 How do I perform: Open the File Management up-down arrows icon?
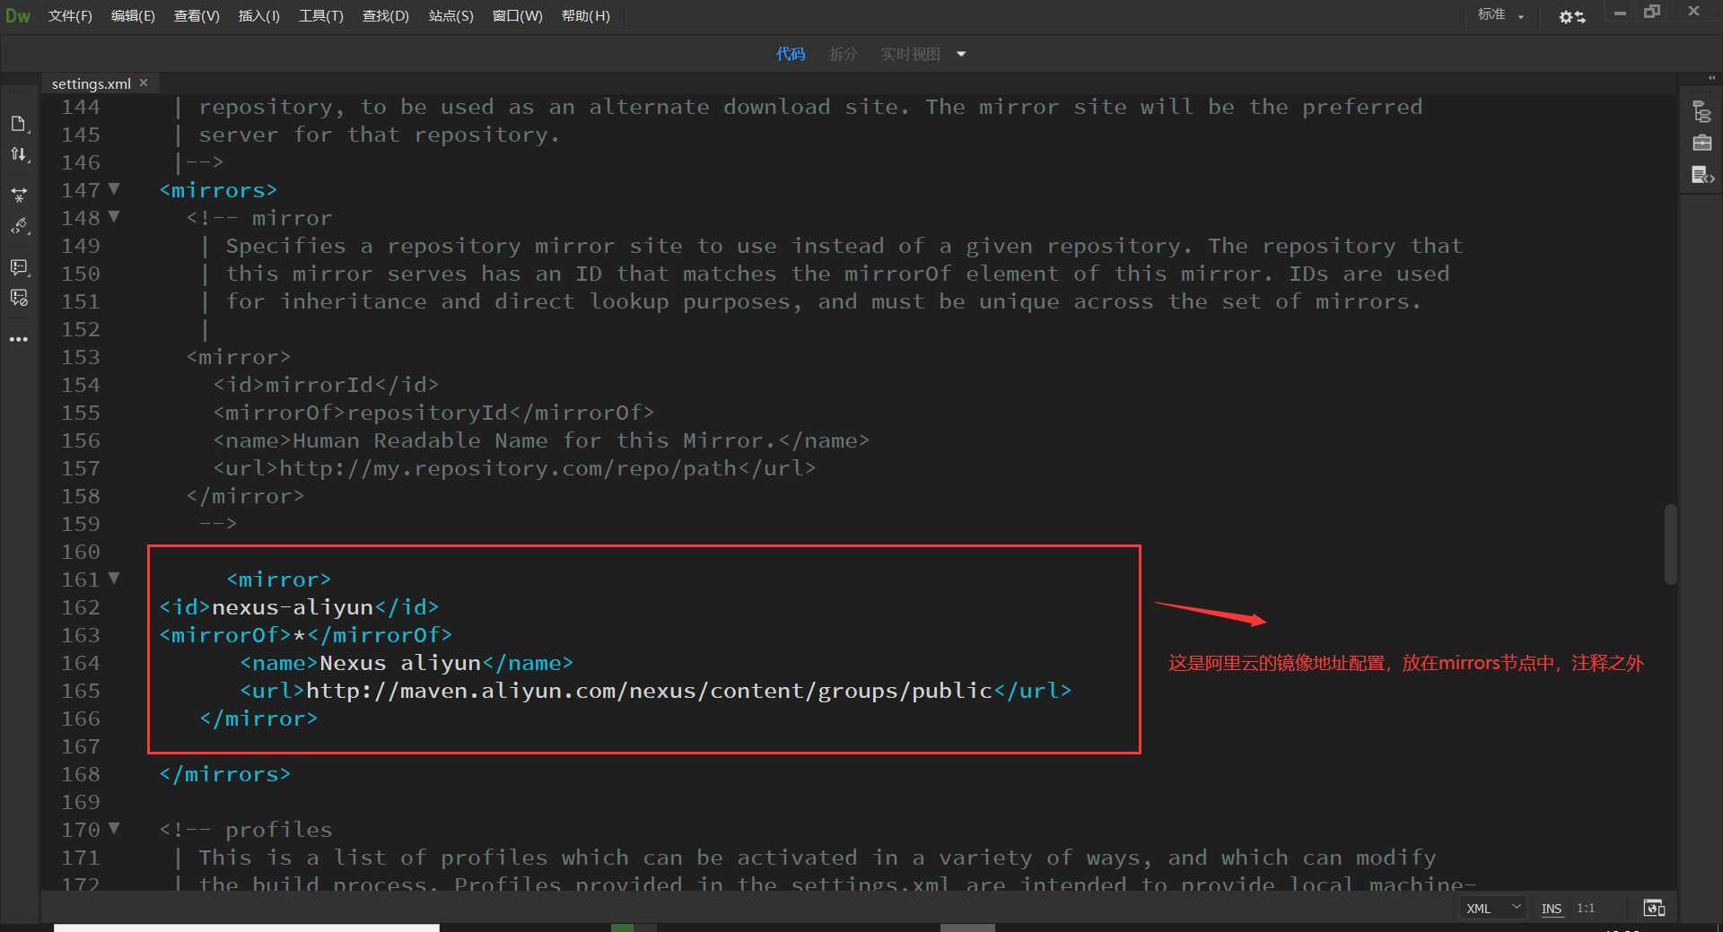(x=19, y=154)
